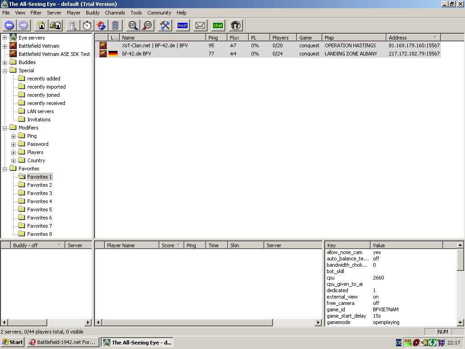Click the German flag on bf-42.de BFV row
Viewport: 465px width, 349px height.
(113, 54)
